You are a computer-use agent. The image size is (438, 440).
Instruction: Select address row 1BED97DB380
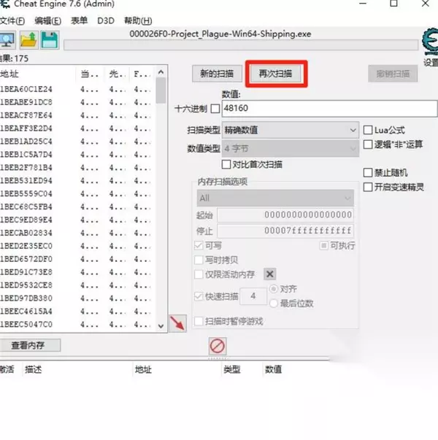point(77,298)
